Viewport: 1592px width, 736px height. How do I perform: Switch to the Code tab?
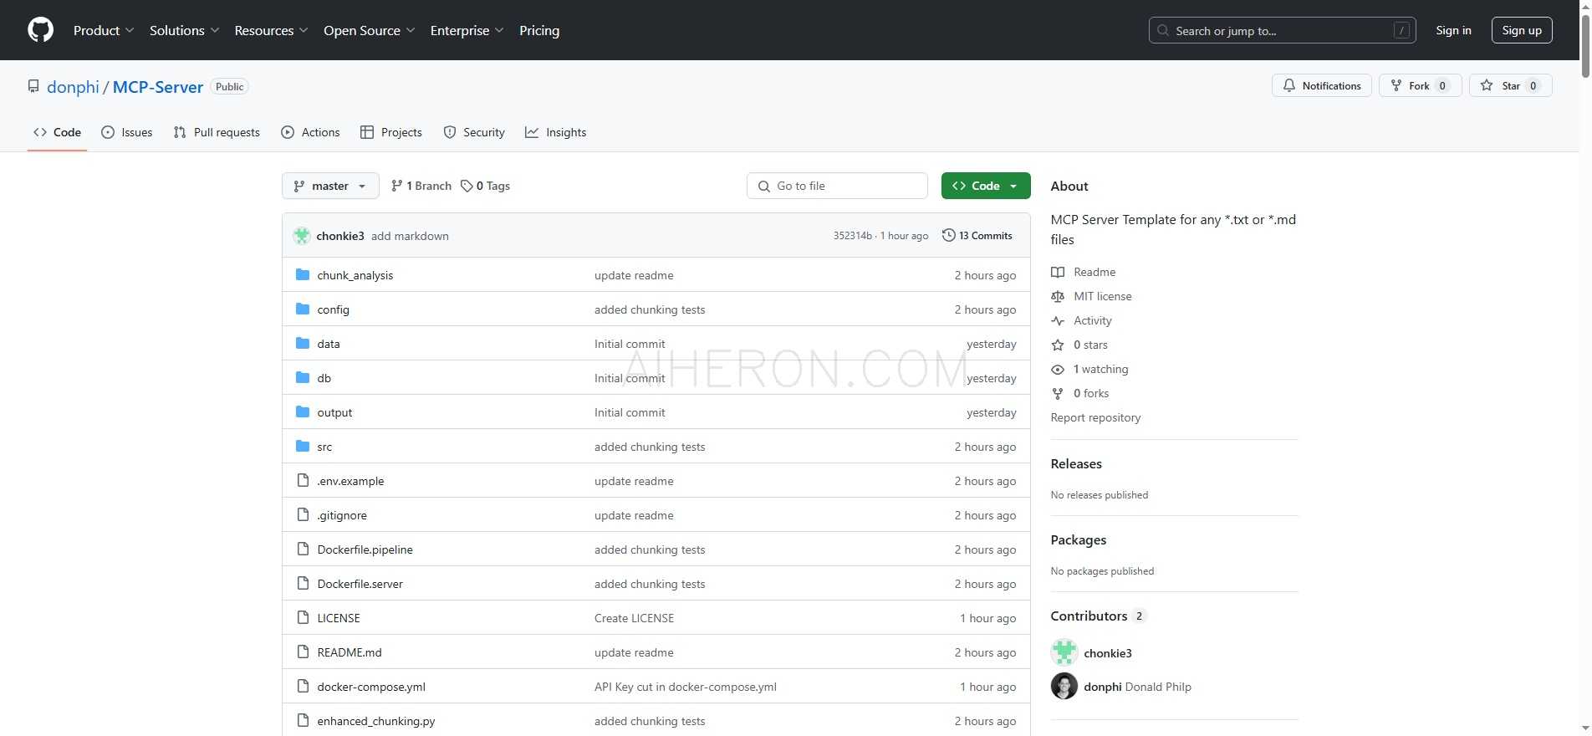pos(57,132)
